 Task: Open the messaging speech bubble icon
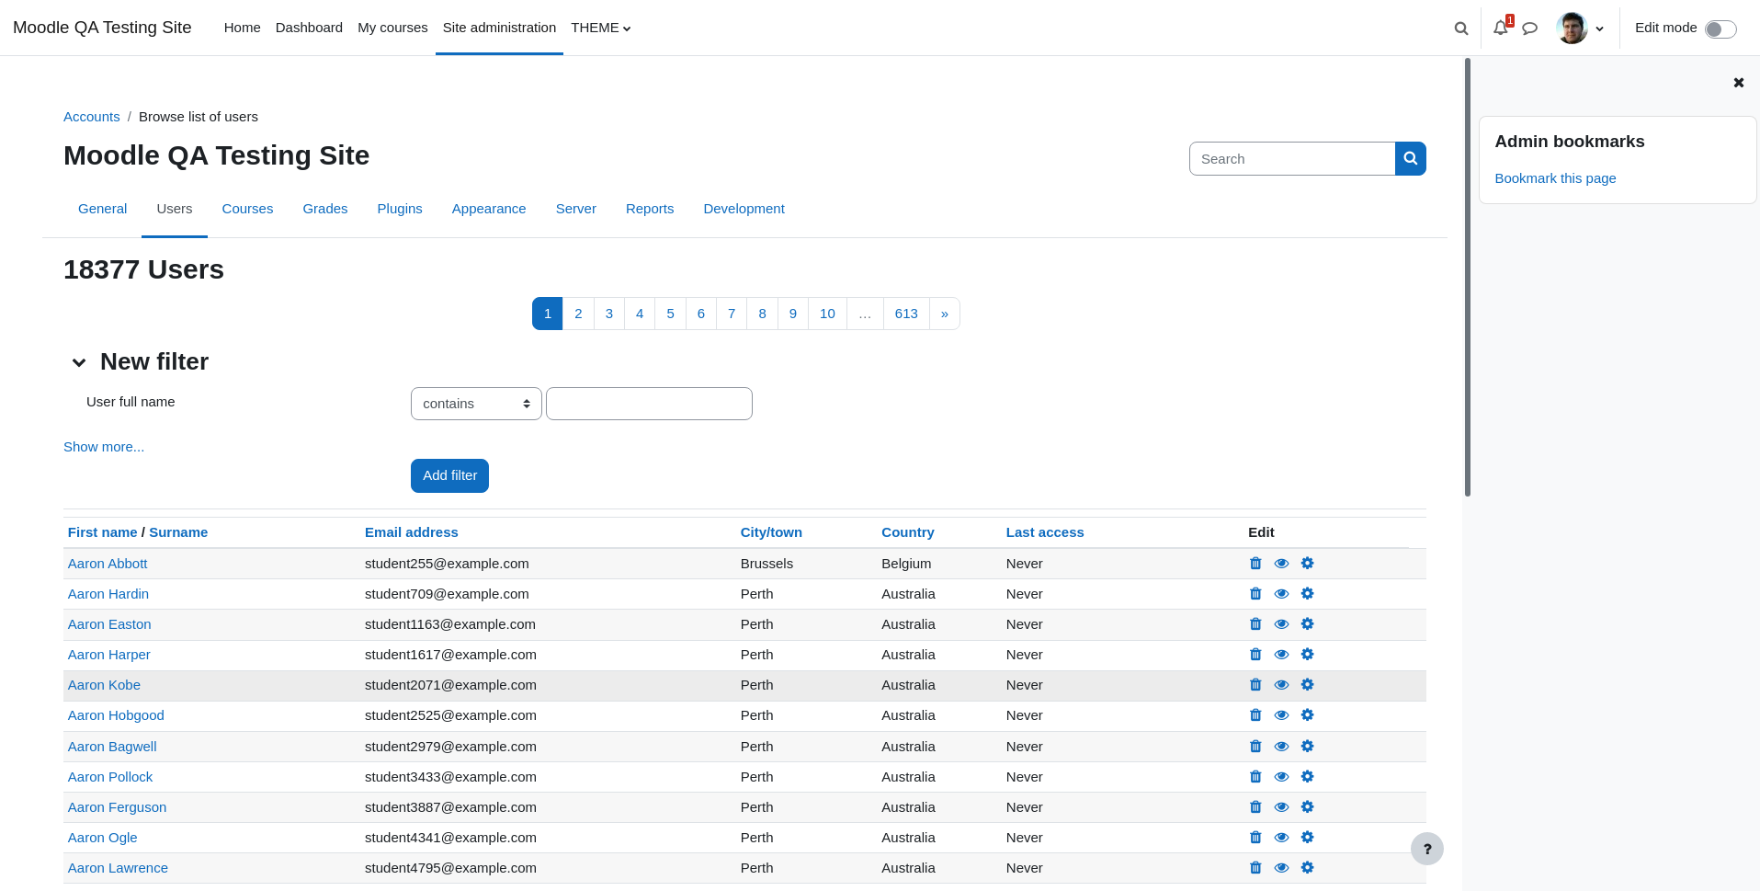[1530, 29]
